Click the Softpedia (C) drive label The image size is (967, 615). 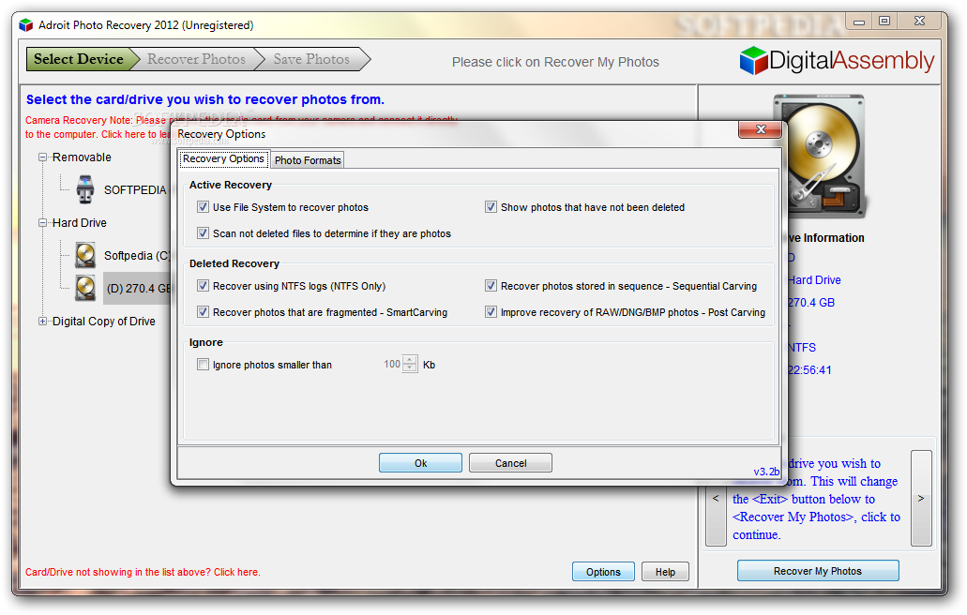click(x=137, y=255)
